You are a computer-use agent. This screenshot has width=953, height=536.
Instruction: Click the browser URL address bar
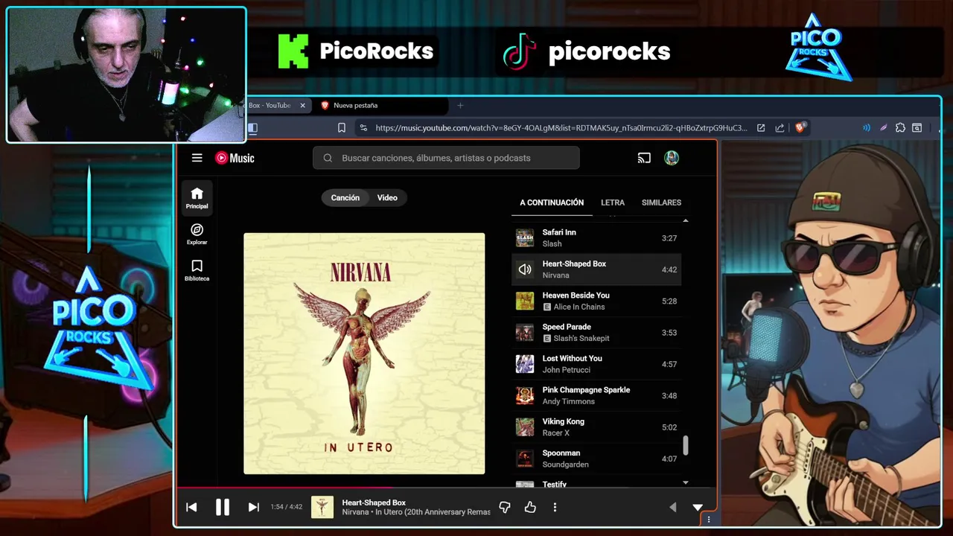(560, 128)
